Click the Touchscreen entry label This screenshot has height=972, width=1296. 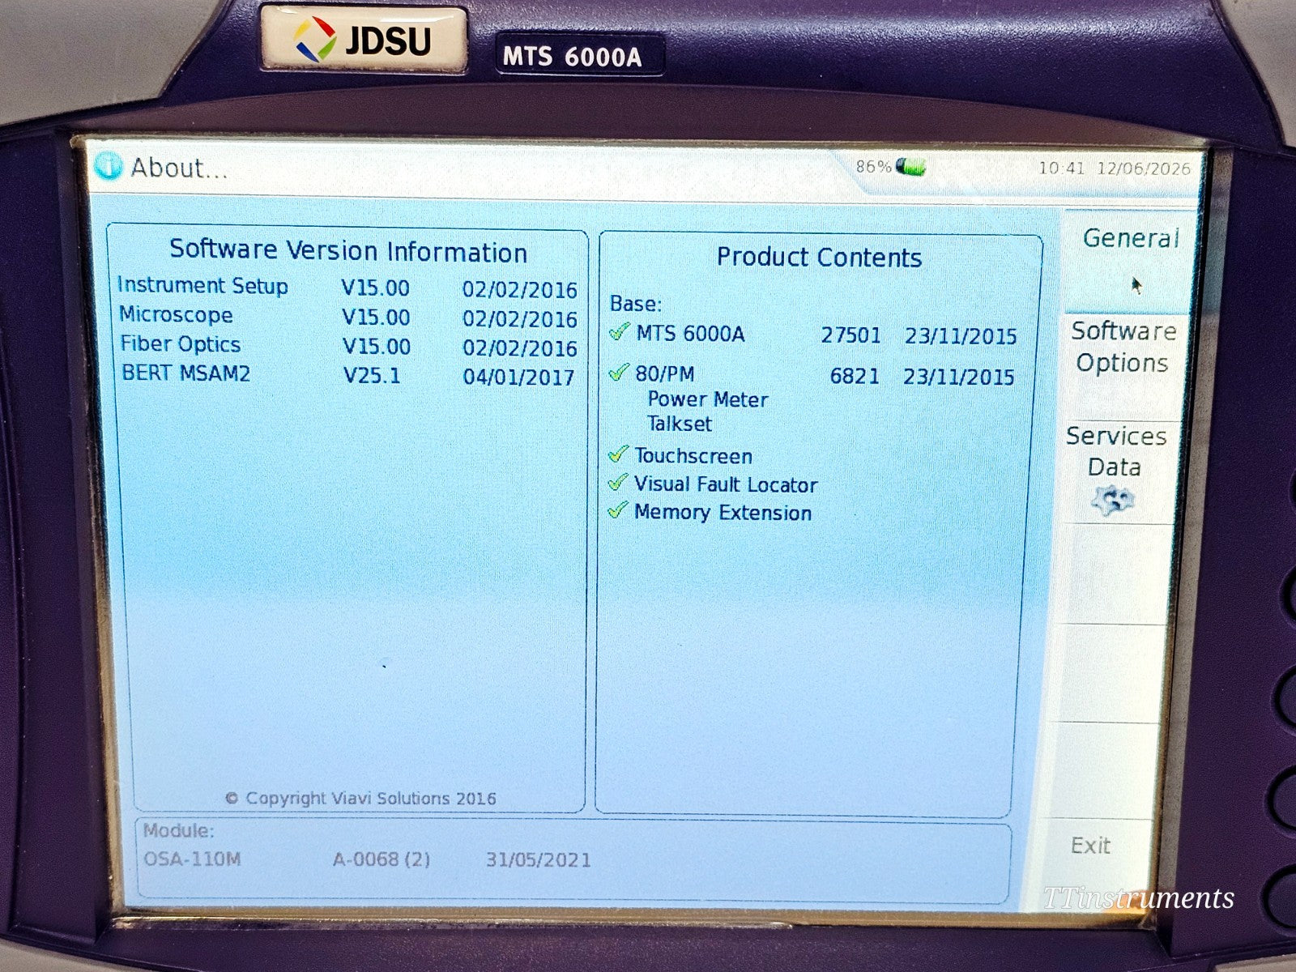click(x=693, y=456)
